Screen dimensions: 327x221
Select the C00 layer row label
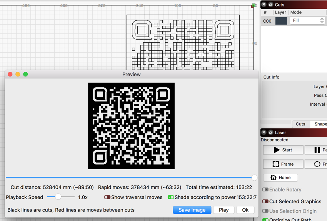click(x=267, y=21)
